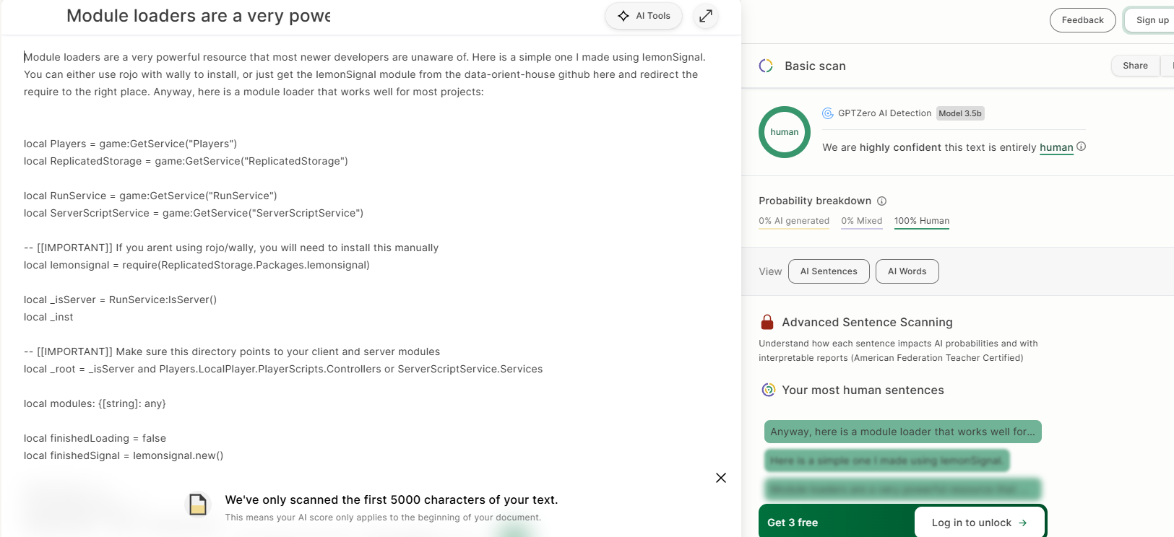Click the Feedback button
Image resolution: width=1174 pixels, height=537 pixels.
(1082, 20)
